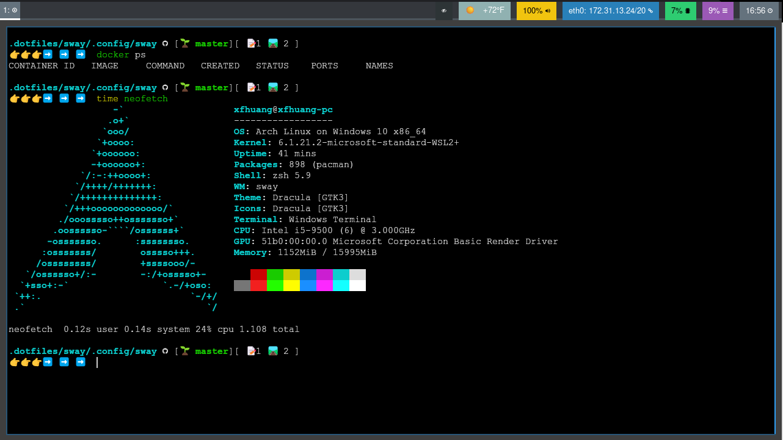Toggle the idle inhibitor eye icon
This screenshot has width=783, height=440.
click(x=444, y=10)
